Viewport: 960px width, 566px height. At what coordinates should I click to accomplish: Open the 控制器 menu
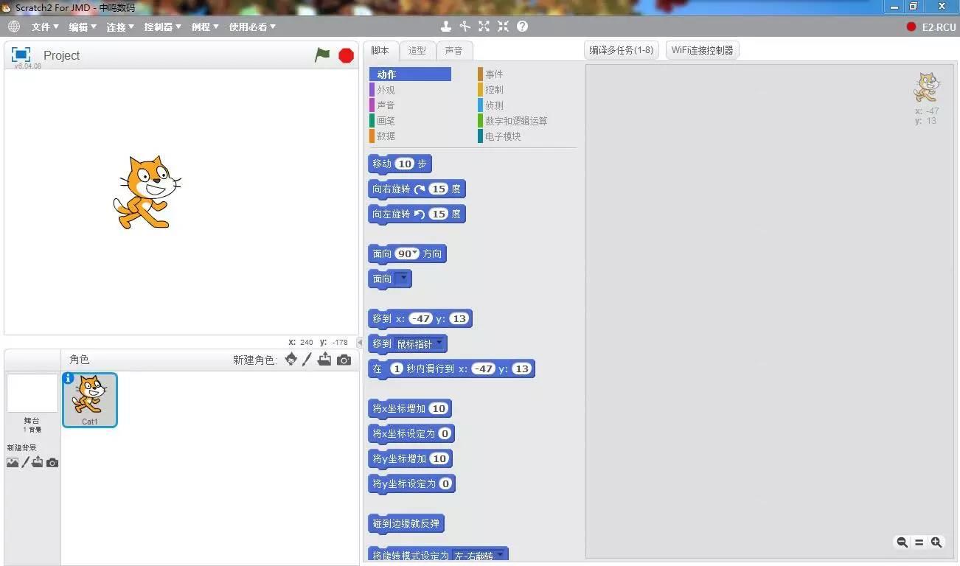click(162, 27)
